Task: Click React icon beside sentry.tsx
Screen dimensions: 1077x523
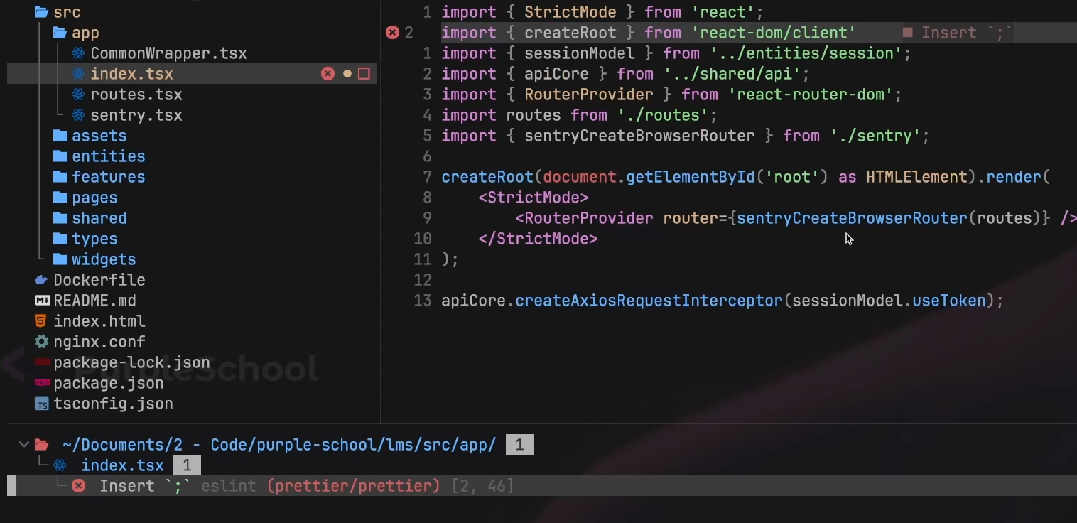Action: (78, 115)
